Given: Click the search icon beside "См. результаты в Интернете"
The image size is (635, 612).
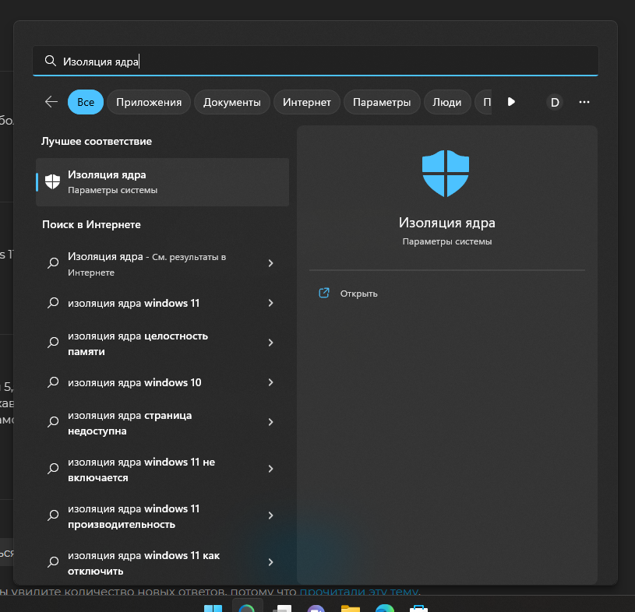Looking at the screenshot, I should coord(53,263).
